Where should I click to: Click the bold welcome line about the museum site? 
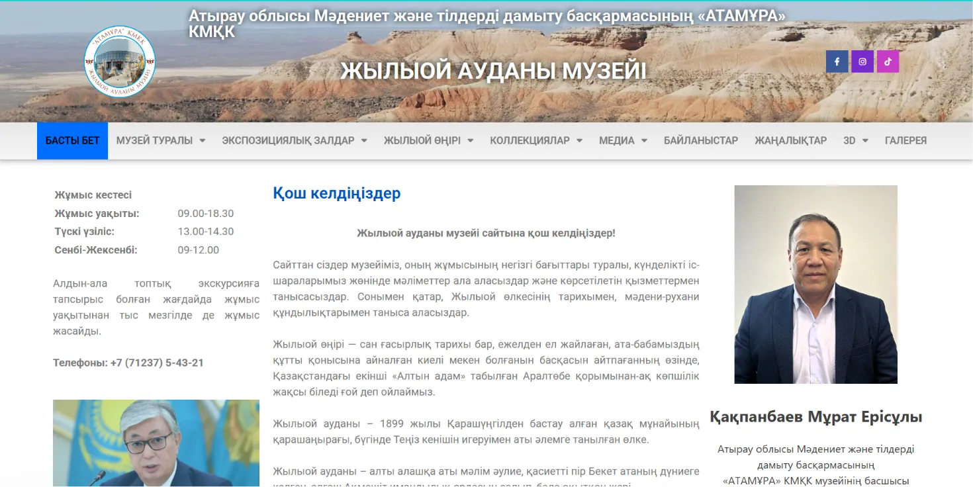point(486,233)
